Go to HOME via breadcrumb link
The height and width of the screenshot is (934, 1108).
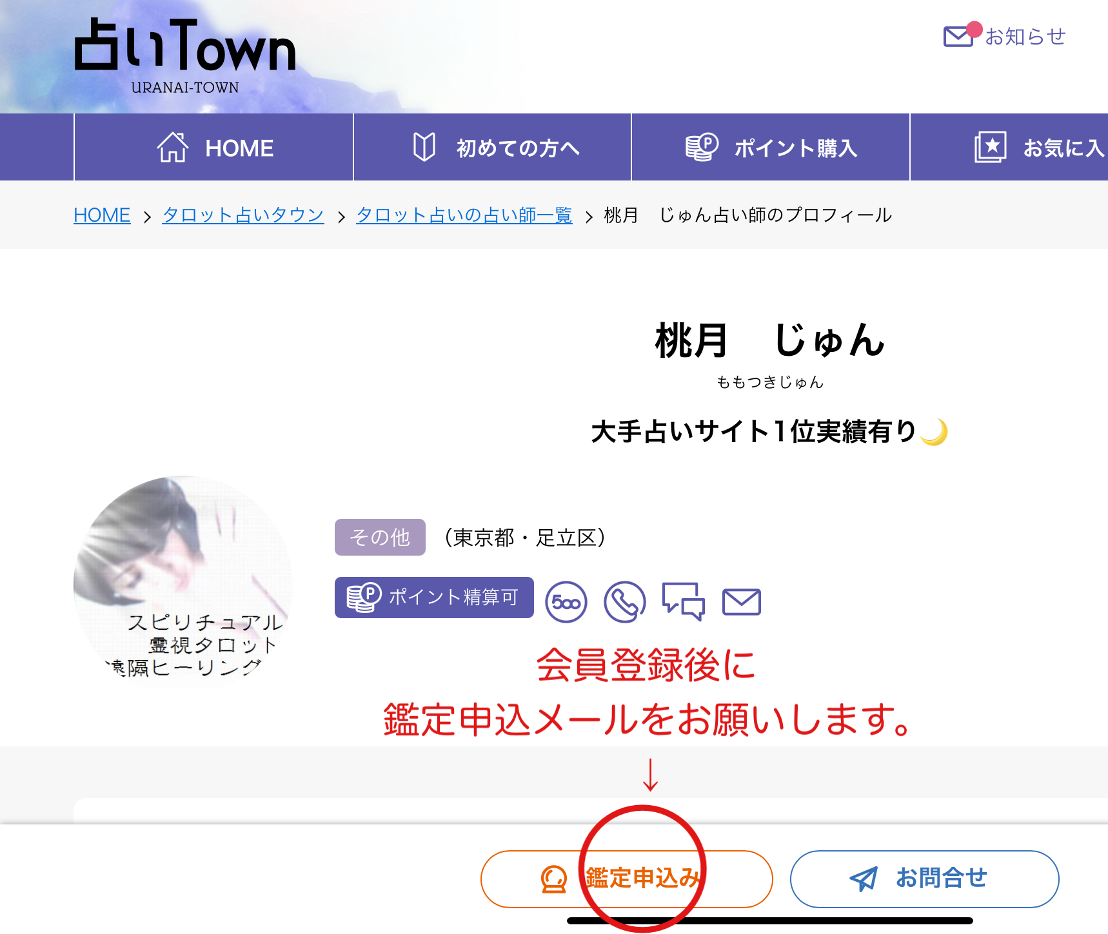[102, 215]
